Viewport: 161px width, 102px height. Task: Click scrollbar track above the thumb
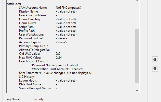[137, 15]
